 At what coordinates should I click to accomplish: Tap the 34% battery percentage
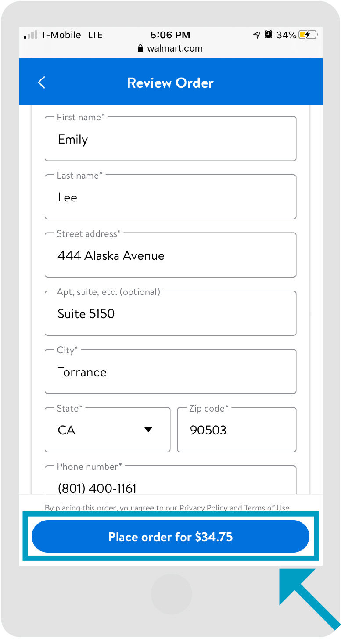[x=286, y=35]
